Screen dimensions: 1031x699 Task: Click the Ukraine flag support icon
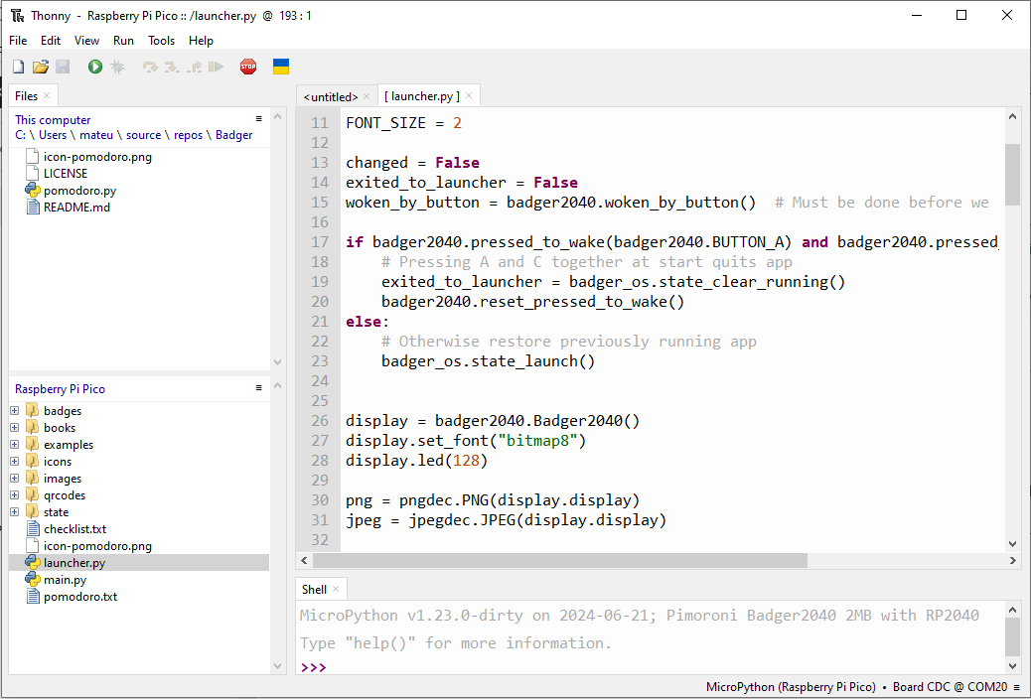click(281, 67)
